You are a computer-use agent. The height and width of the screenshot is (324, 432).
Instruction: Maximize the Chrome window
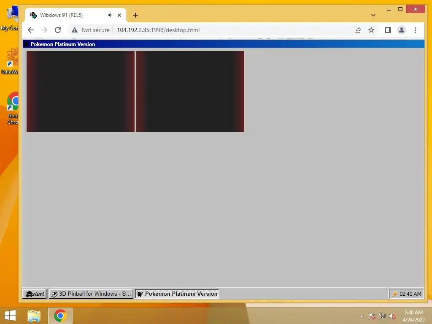pyautogui.click(x=400, y=9)
